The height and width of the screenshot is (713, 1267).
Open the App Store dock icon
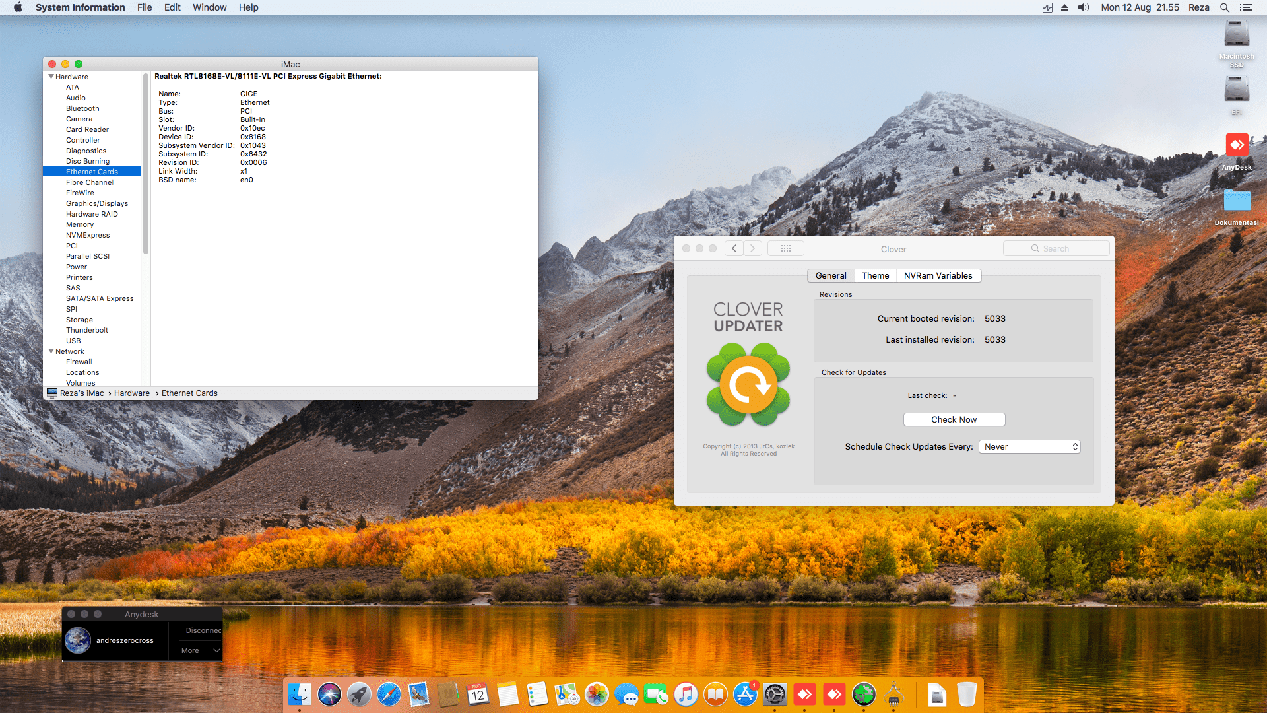pyautogui.click(x=745, y=695)
